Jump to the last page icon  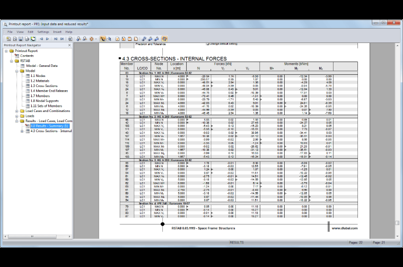click(x=62, y=39)
